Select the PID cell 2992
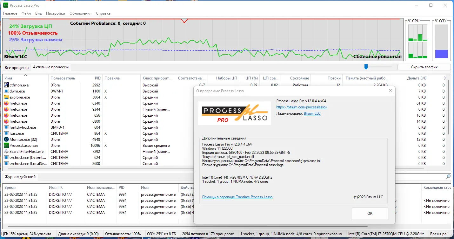 pyautogui.click(x=96, y=85)
